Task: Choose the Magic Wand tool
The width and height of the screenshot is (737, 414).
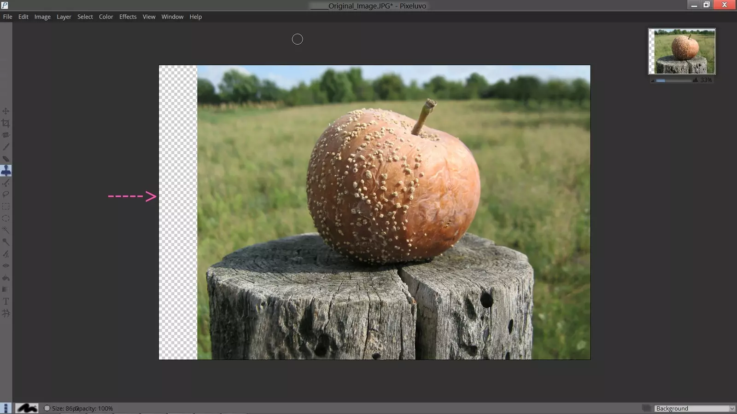Action: pyautogui.click(x=6, y=230)
